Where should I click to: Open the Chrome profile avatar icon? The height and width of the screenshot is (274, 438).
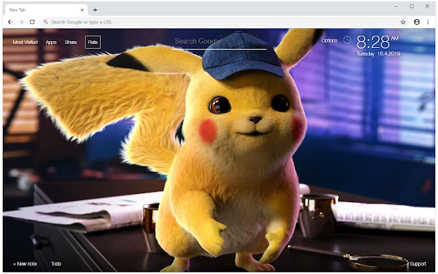point(417,22)
